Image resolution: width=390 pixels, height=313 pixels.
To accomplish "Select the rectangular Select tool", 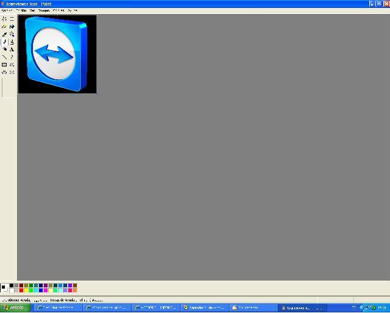I will pos(12,19).
